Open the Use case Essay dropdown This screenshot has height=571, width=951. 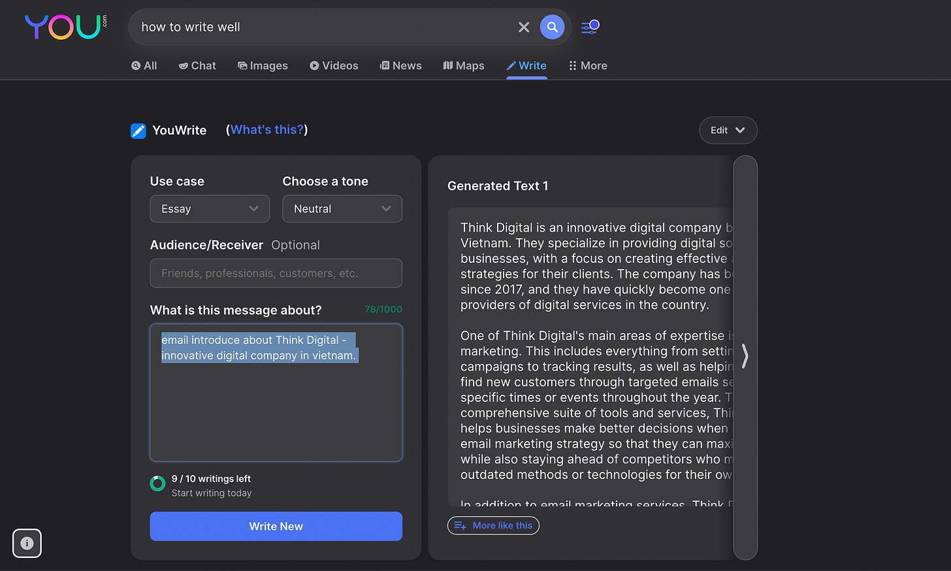point(210,209)
